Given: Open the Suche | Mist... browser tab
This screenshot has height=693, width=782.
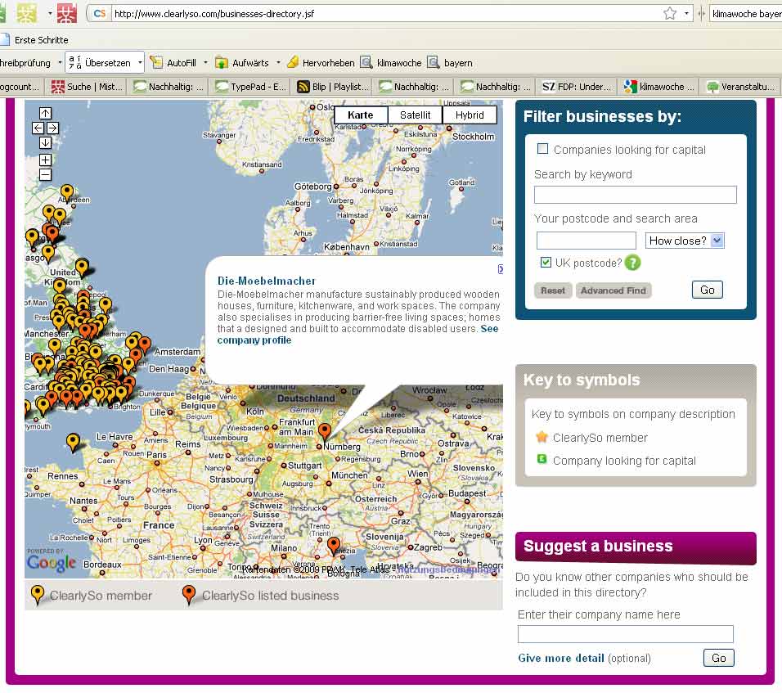Looking at the screenshot, I should coord(88,87).
